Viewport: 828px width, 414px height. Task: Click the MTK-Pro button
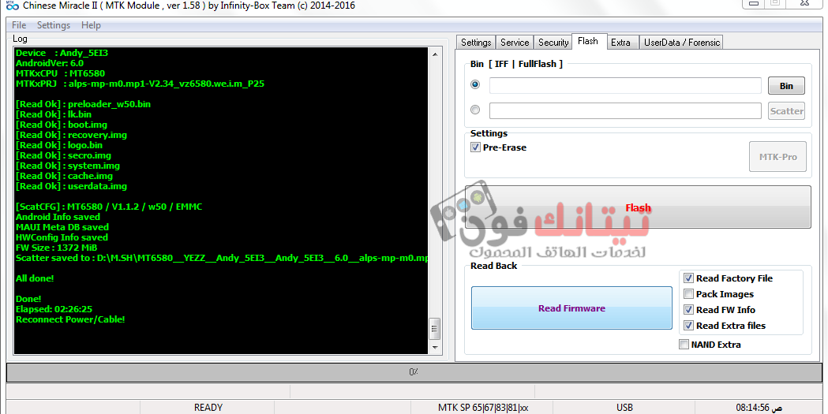click(x=777, y=157)
